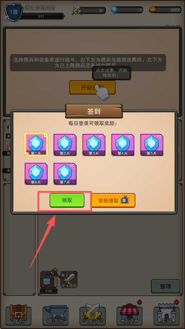This screenshot has height=329, width=185.
Task: Click the 开始旅程 start journey button
Action: (x=92, y=88)
